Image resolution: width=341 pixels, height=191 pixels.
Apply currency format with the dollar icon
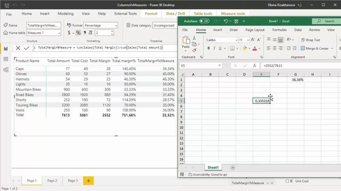[x=69, y=33]
